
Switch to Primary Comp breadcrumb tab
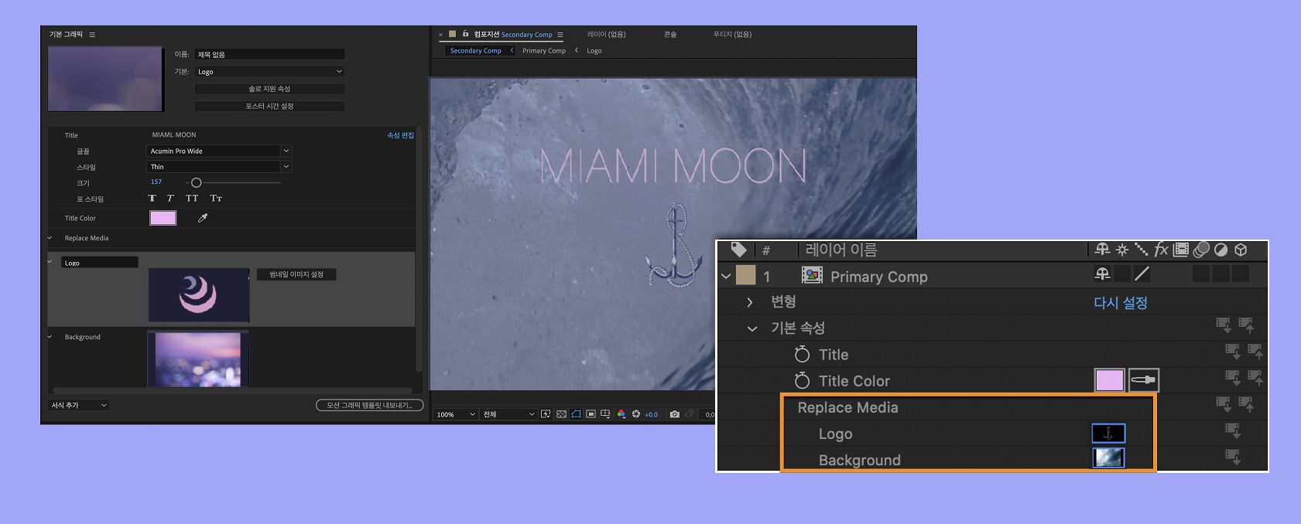[x=544, y=50]
